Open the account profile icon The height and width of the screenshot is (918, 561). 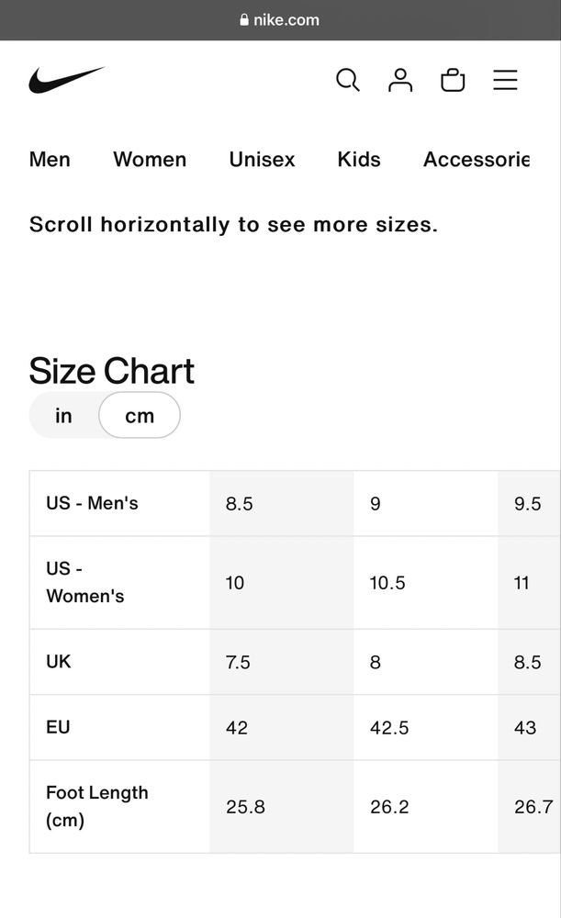click(400, 80)
